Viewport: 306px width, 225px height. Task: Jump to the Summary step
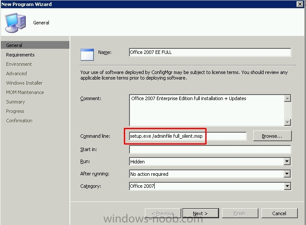point(15,102)
